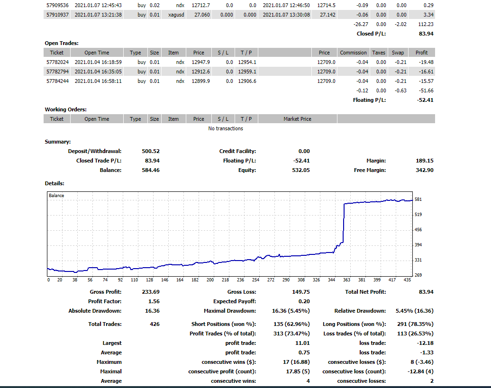
Task: Click the Total Trades value 426
Action: click(154, 324)
